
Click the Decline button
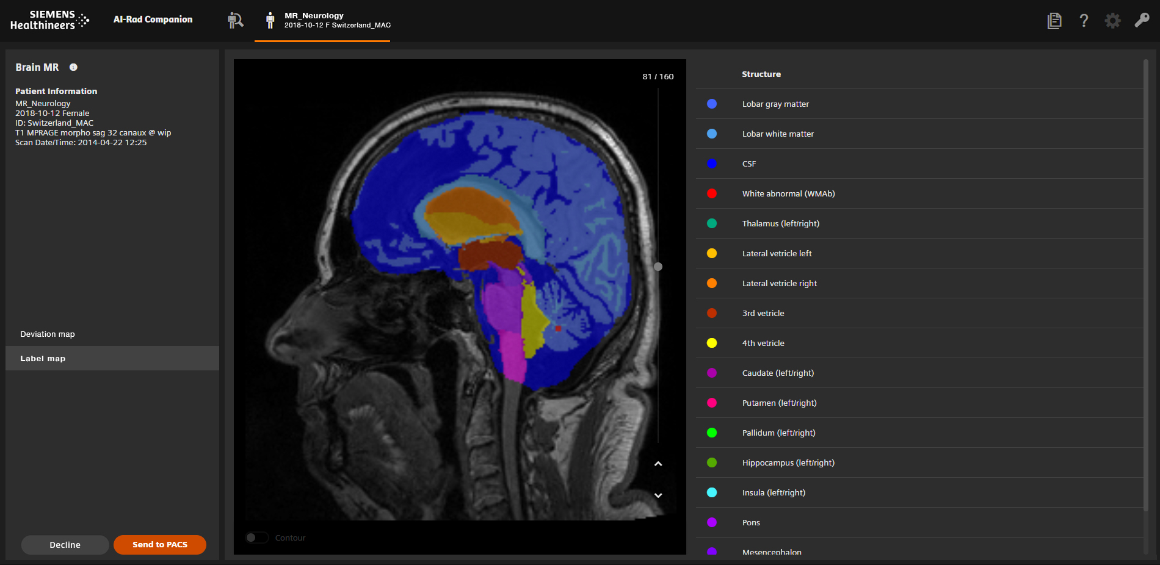coord(65,545)
